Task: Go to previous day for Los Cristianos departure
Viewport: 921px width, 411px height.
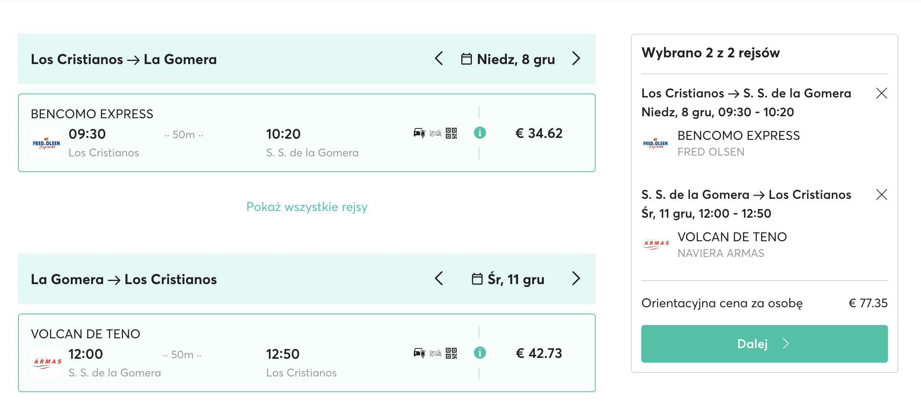Action: [x=439, y=59]
